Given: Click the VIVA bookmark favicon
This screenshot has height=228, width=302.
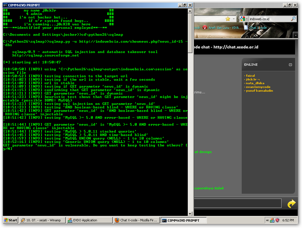Looking at the screenshot, I should (x=205, y=27).
